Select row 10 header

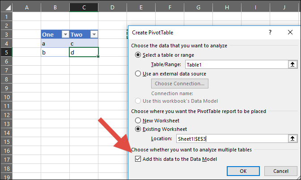(6, 97)
